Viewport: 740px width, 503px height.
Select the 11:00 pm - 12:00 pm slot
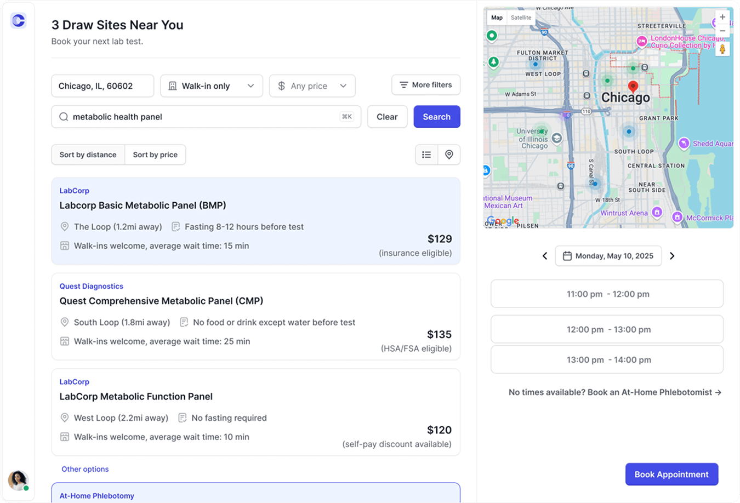point(607,294)
